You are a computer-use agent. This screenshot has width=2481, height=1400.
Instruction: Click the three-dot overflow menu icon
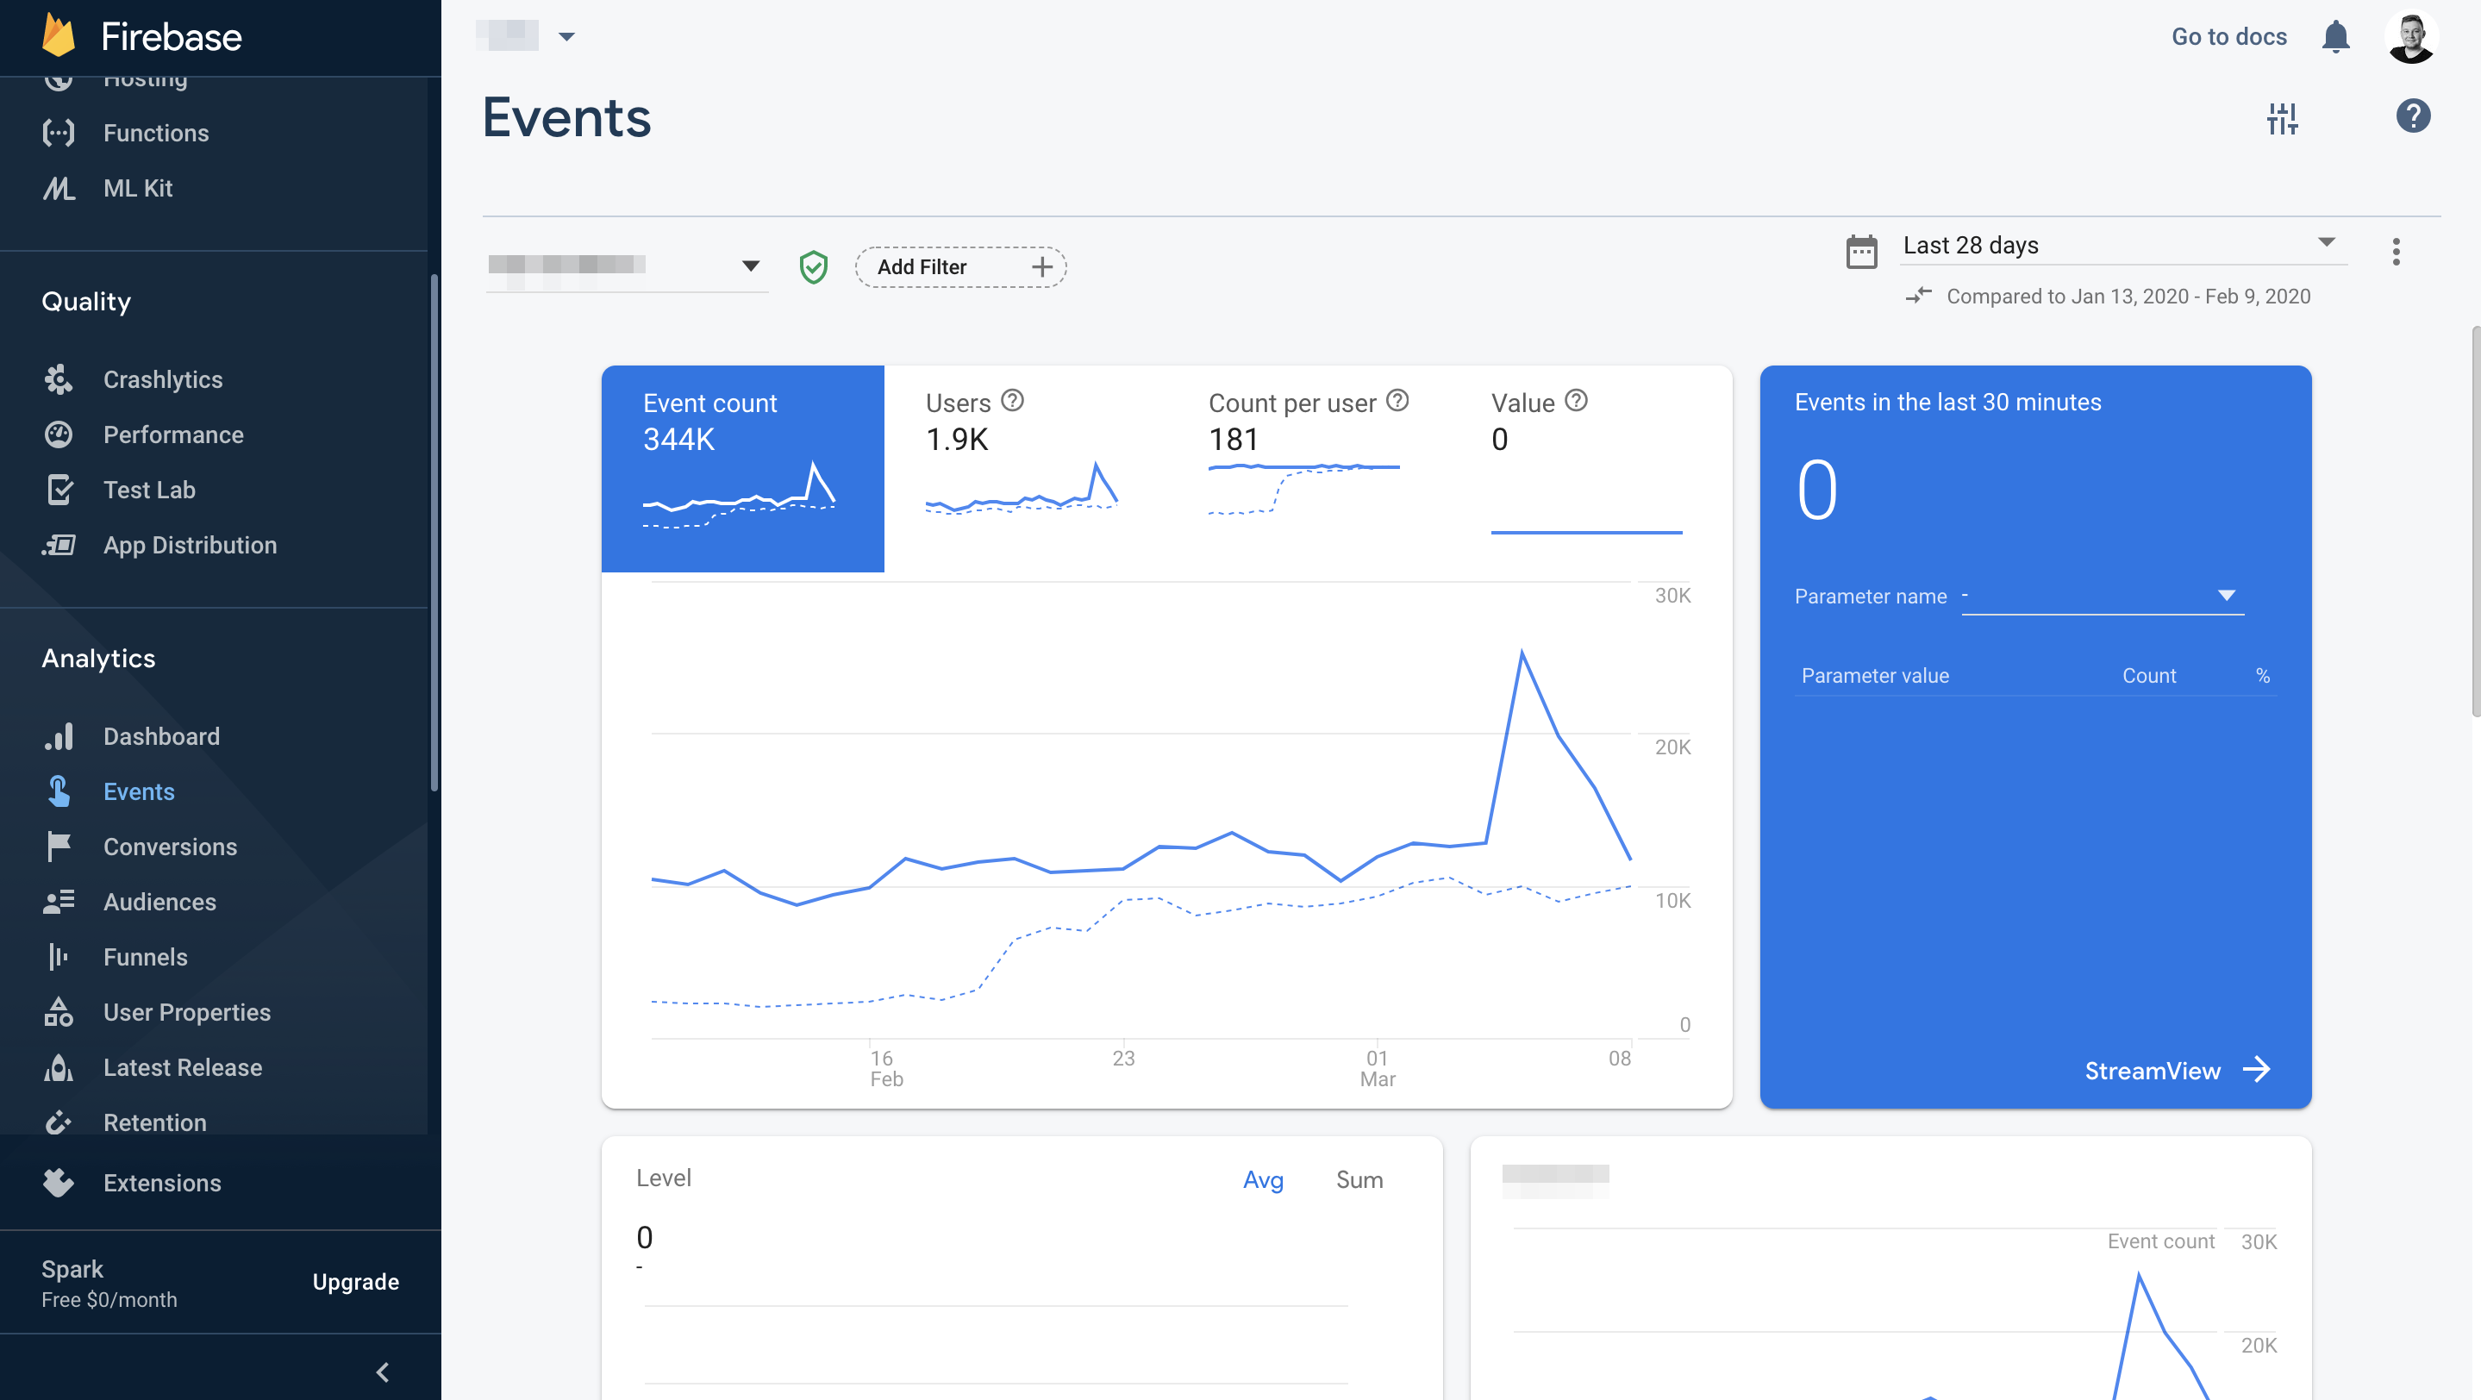2396,252
